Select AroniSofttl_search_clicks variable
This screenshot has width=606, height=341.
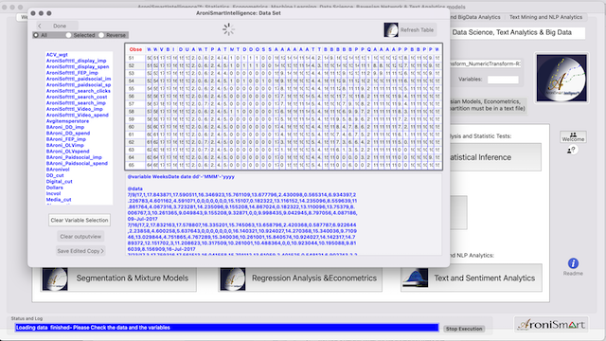78,91
